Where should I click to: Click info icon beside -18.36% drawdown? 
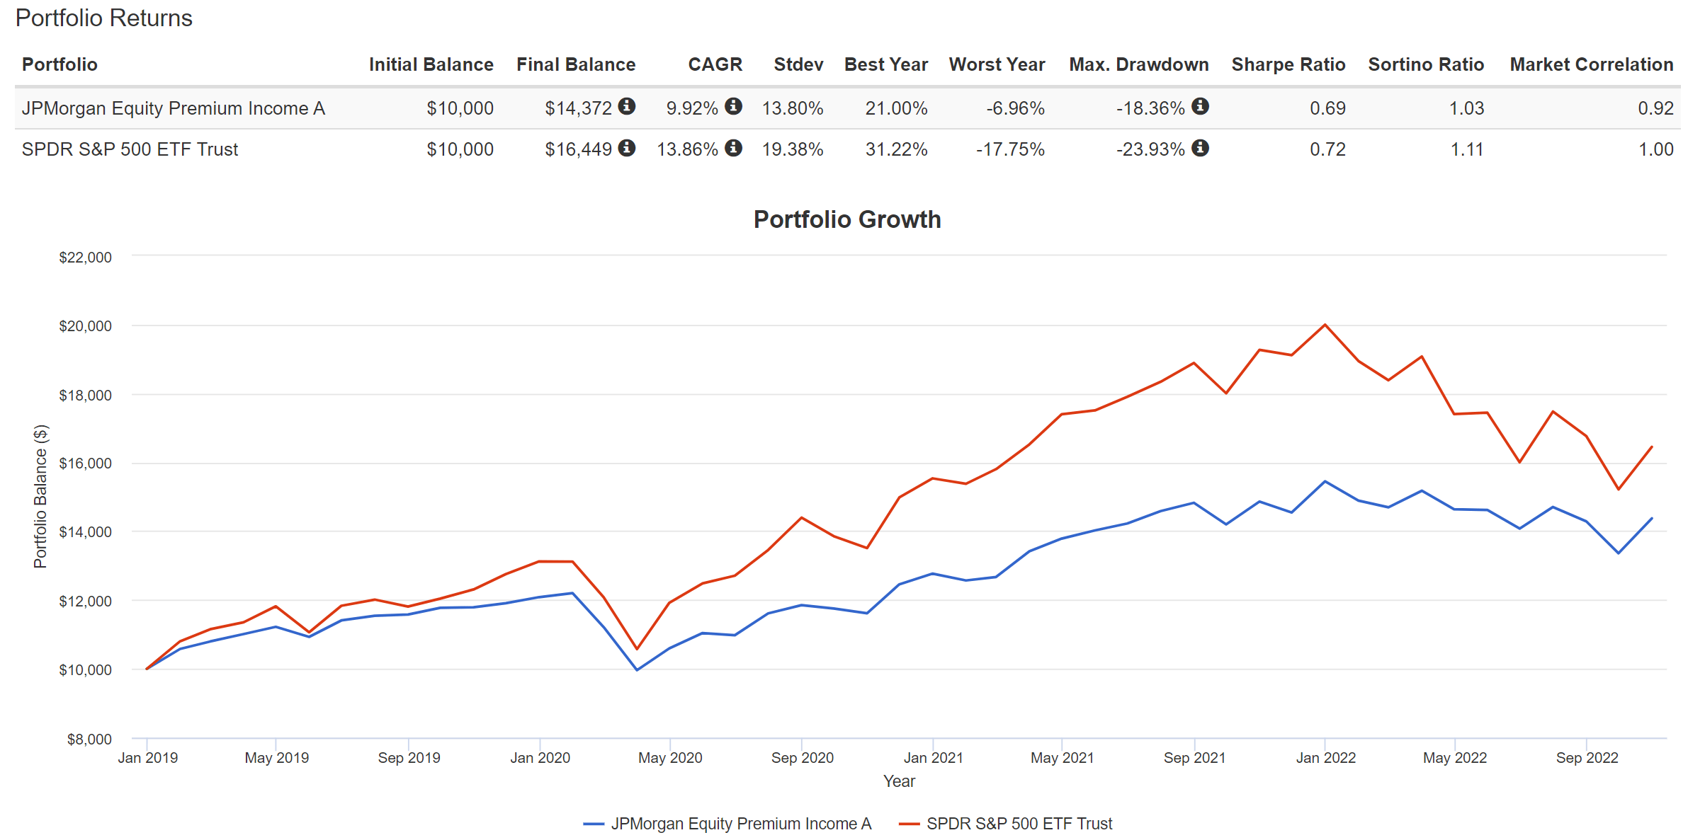coord(1200,106)
